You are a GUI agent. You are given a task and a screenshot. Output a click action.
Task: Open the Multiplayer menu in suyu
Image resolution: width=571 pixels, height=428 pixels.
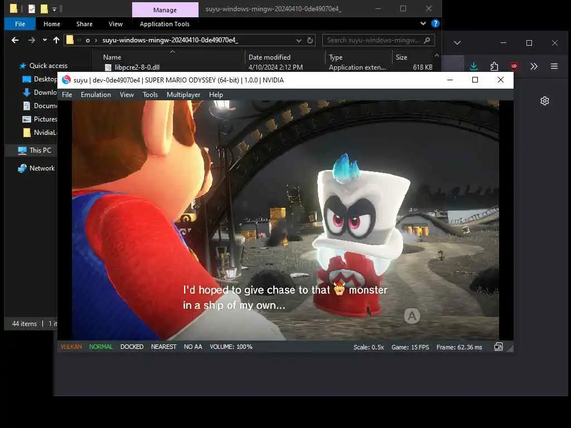pos(183,95)
